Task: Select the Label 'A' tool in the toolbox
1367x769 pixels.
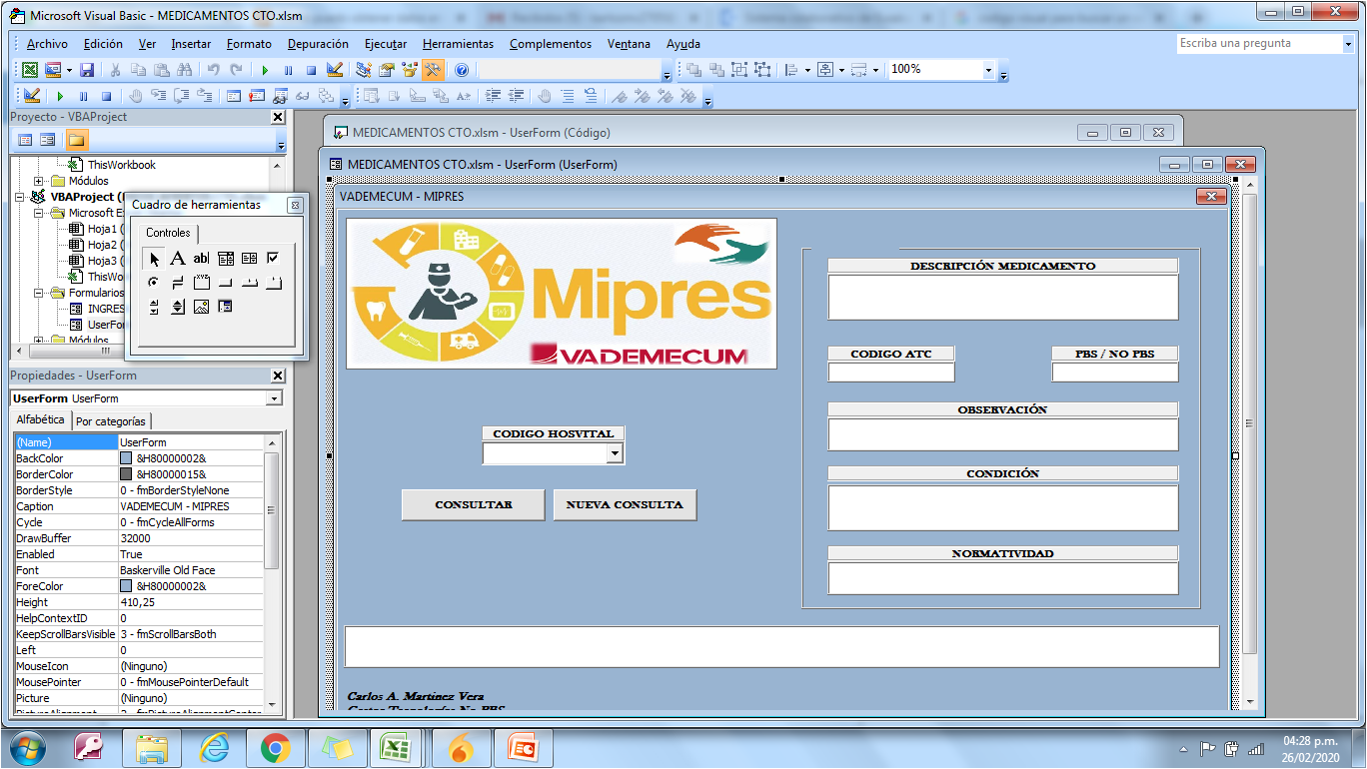Action: [x=177, y=259]
